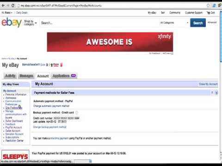The height and width of the screenshot is (166, 222).
Task: Open Sell in the top menu
Action: [163, 13]
